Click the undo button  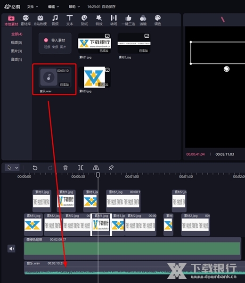tap(35, 168)
